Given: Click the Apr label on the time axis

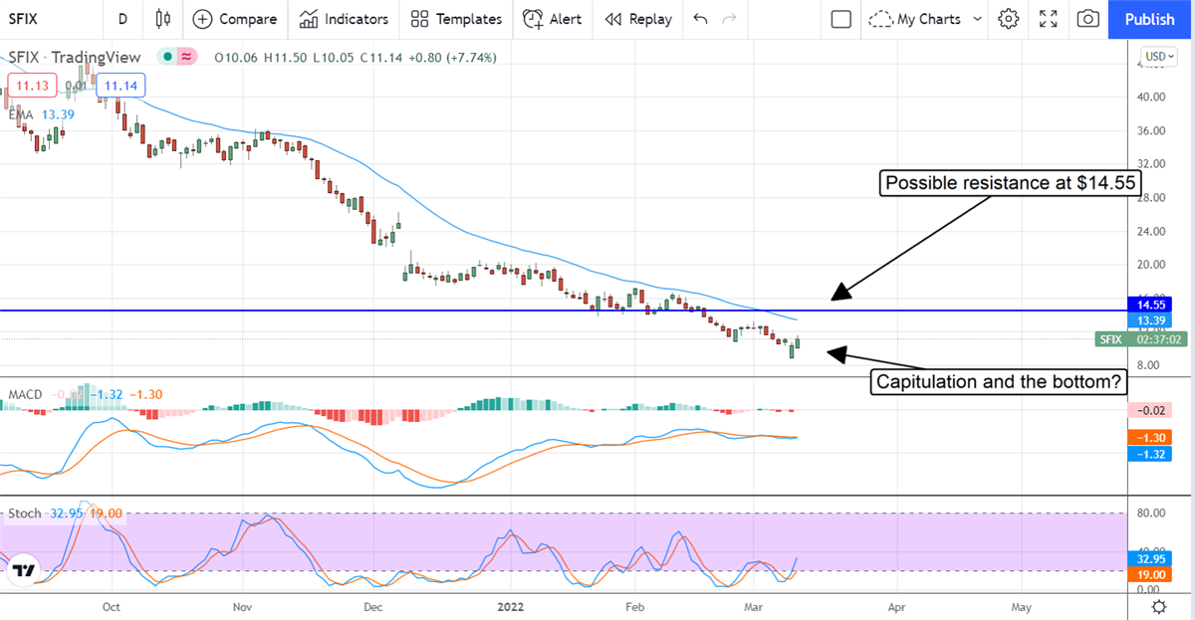Looking at the screenshot, I should [896, 605].
